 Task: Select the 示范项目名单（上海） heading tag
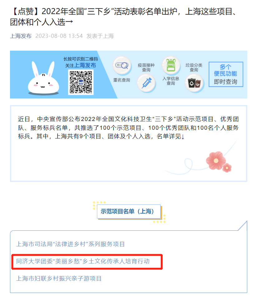pos(129,211)
